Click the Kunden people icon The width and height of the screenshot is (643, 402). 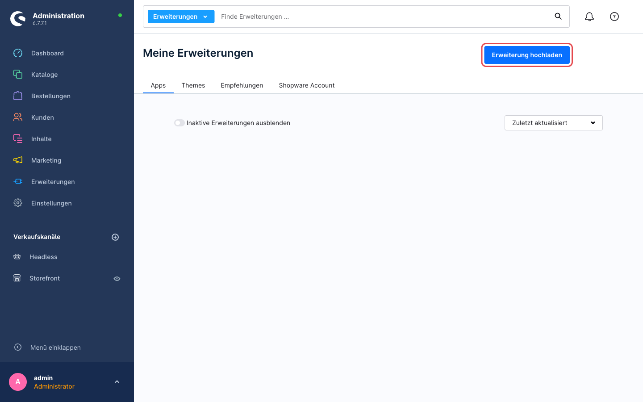tap(18, 117)
